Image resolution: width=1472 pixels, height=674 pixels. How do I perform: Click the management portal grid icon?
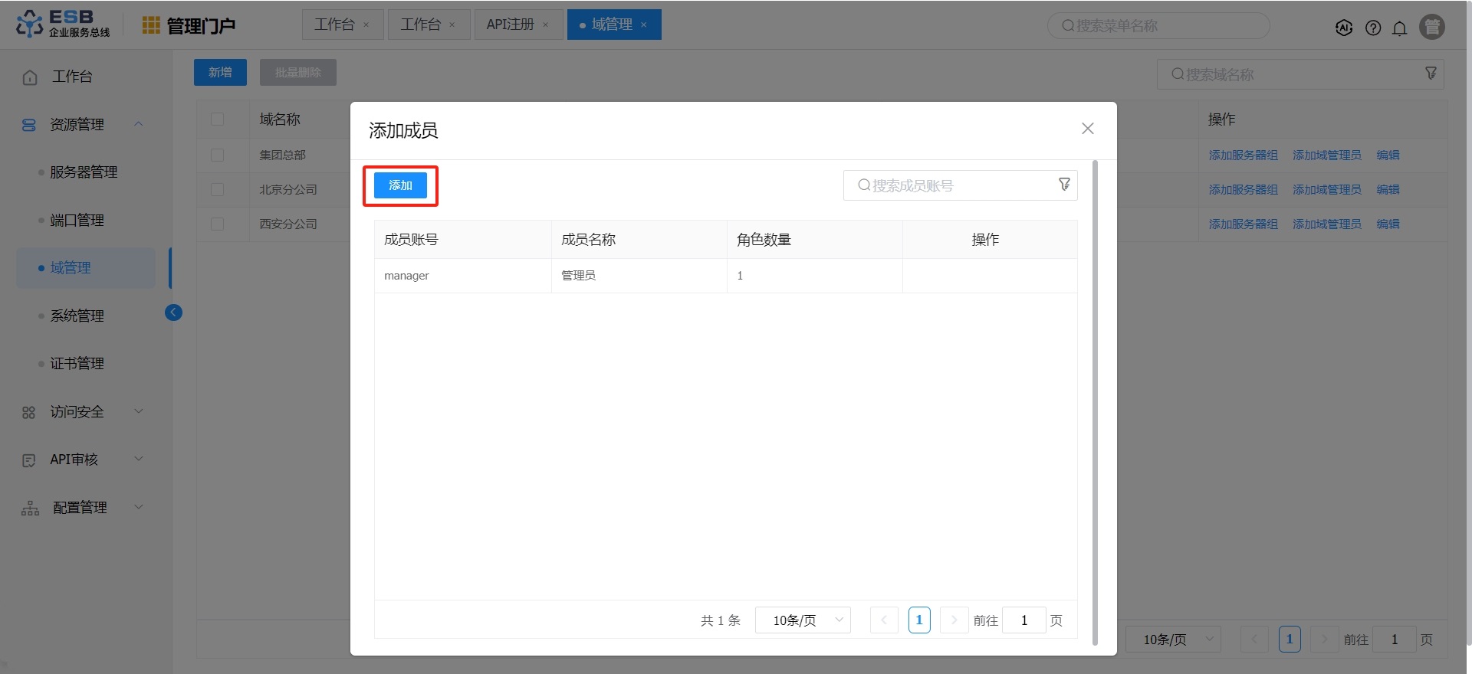coord(151,25)
